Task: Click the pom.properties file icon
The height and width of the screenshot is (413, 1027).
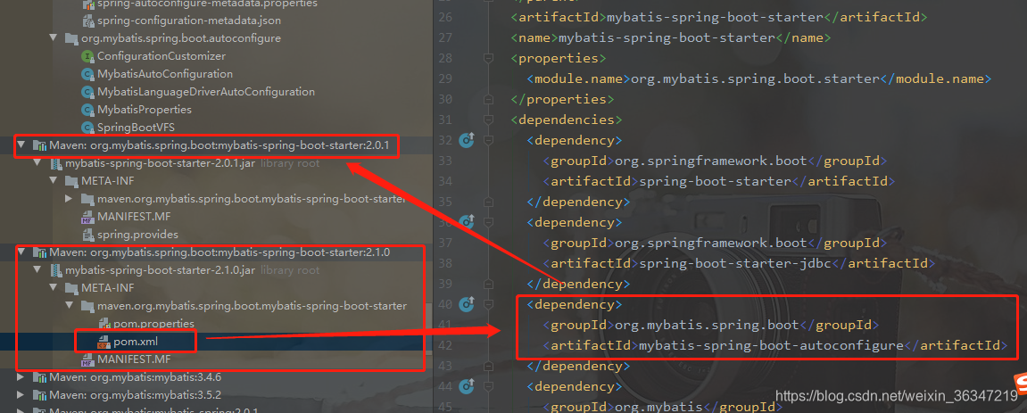Action: click(104, 324)
